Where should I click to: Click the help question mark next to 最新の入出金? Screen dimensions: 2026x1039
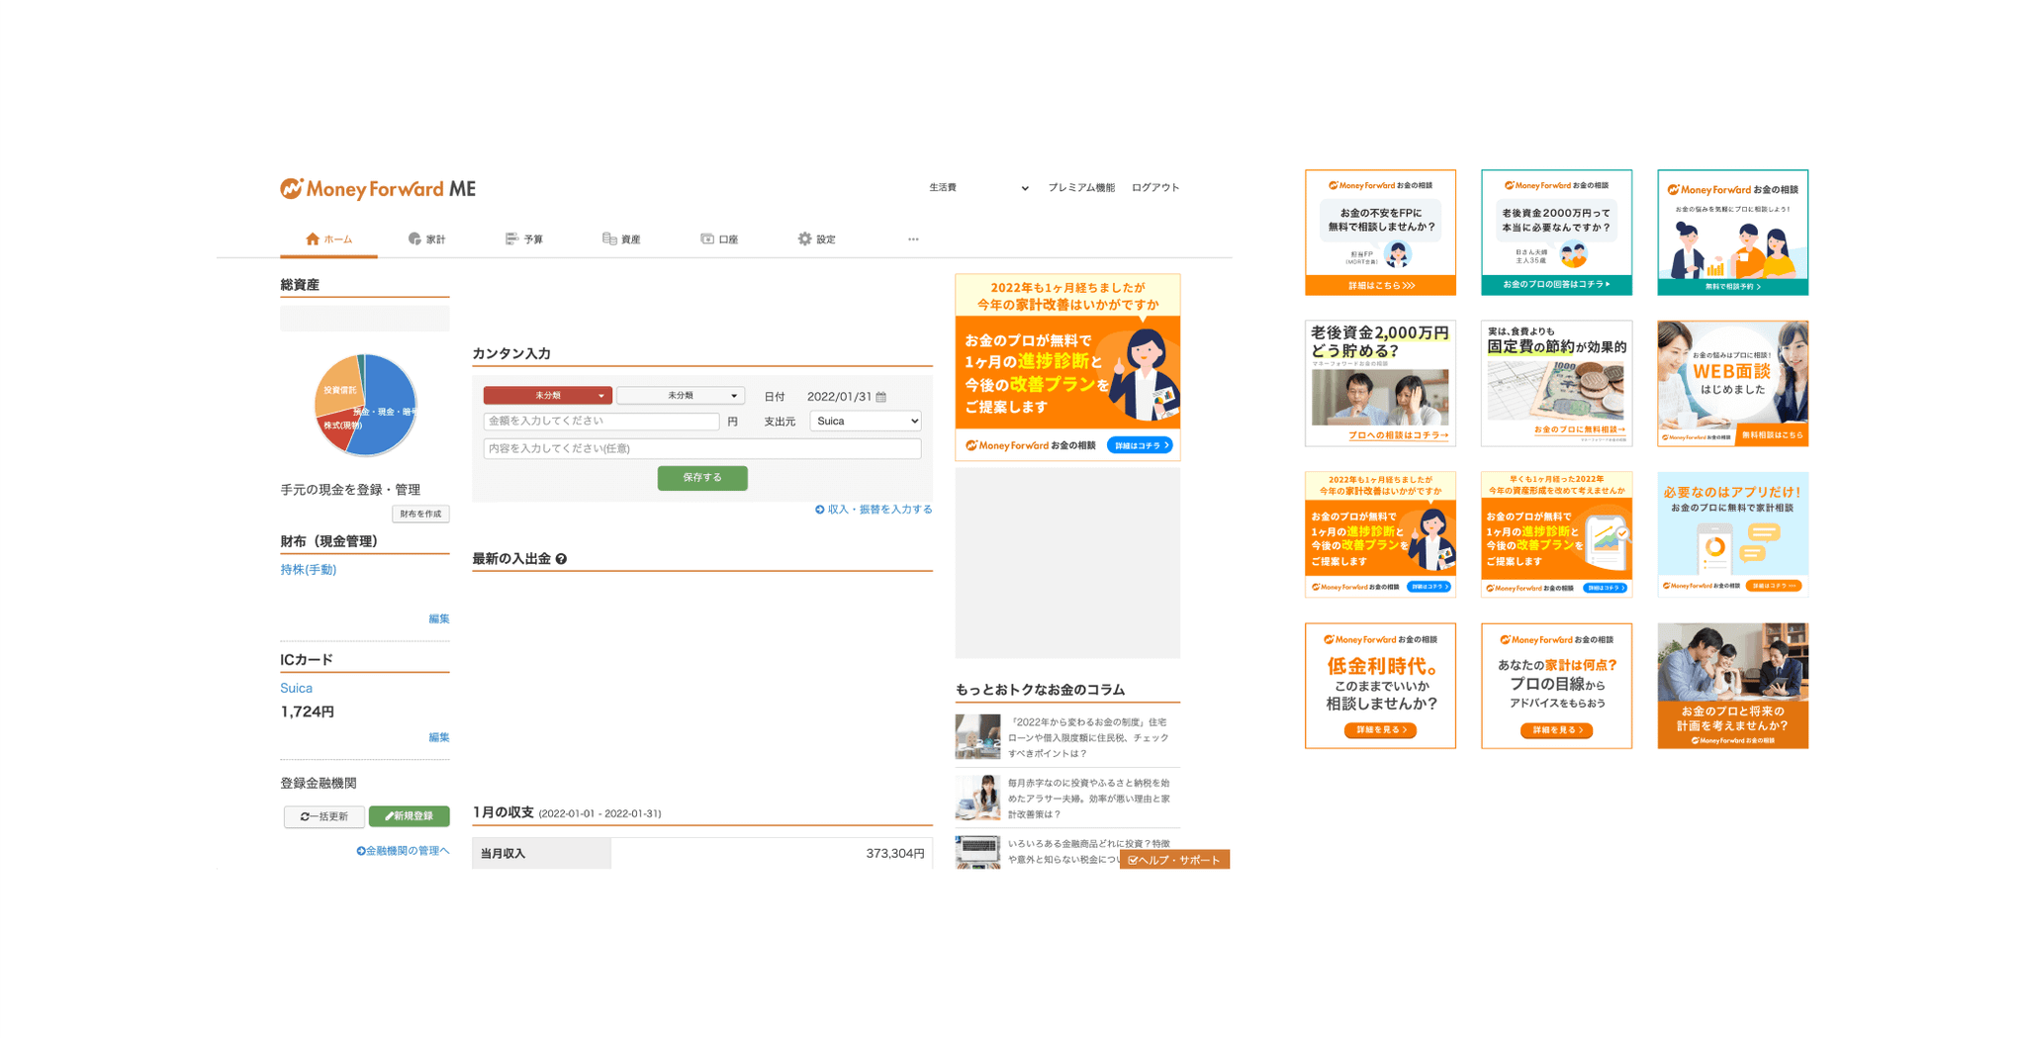coord(561,559)
